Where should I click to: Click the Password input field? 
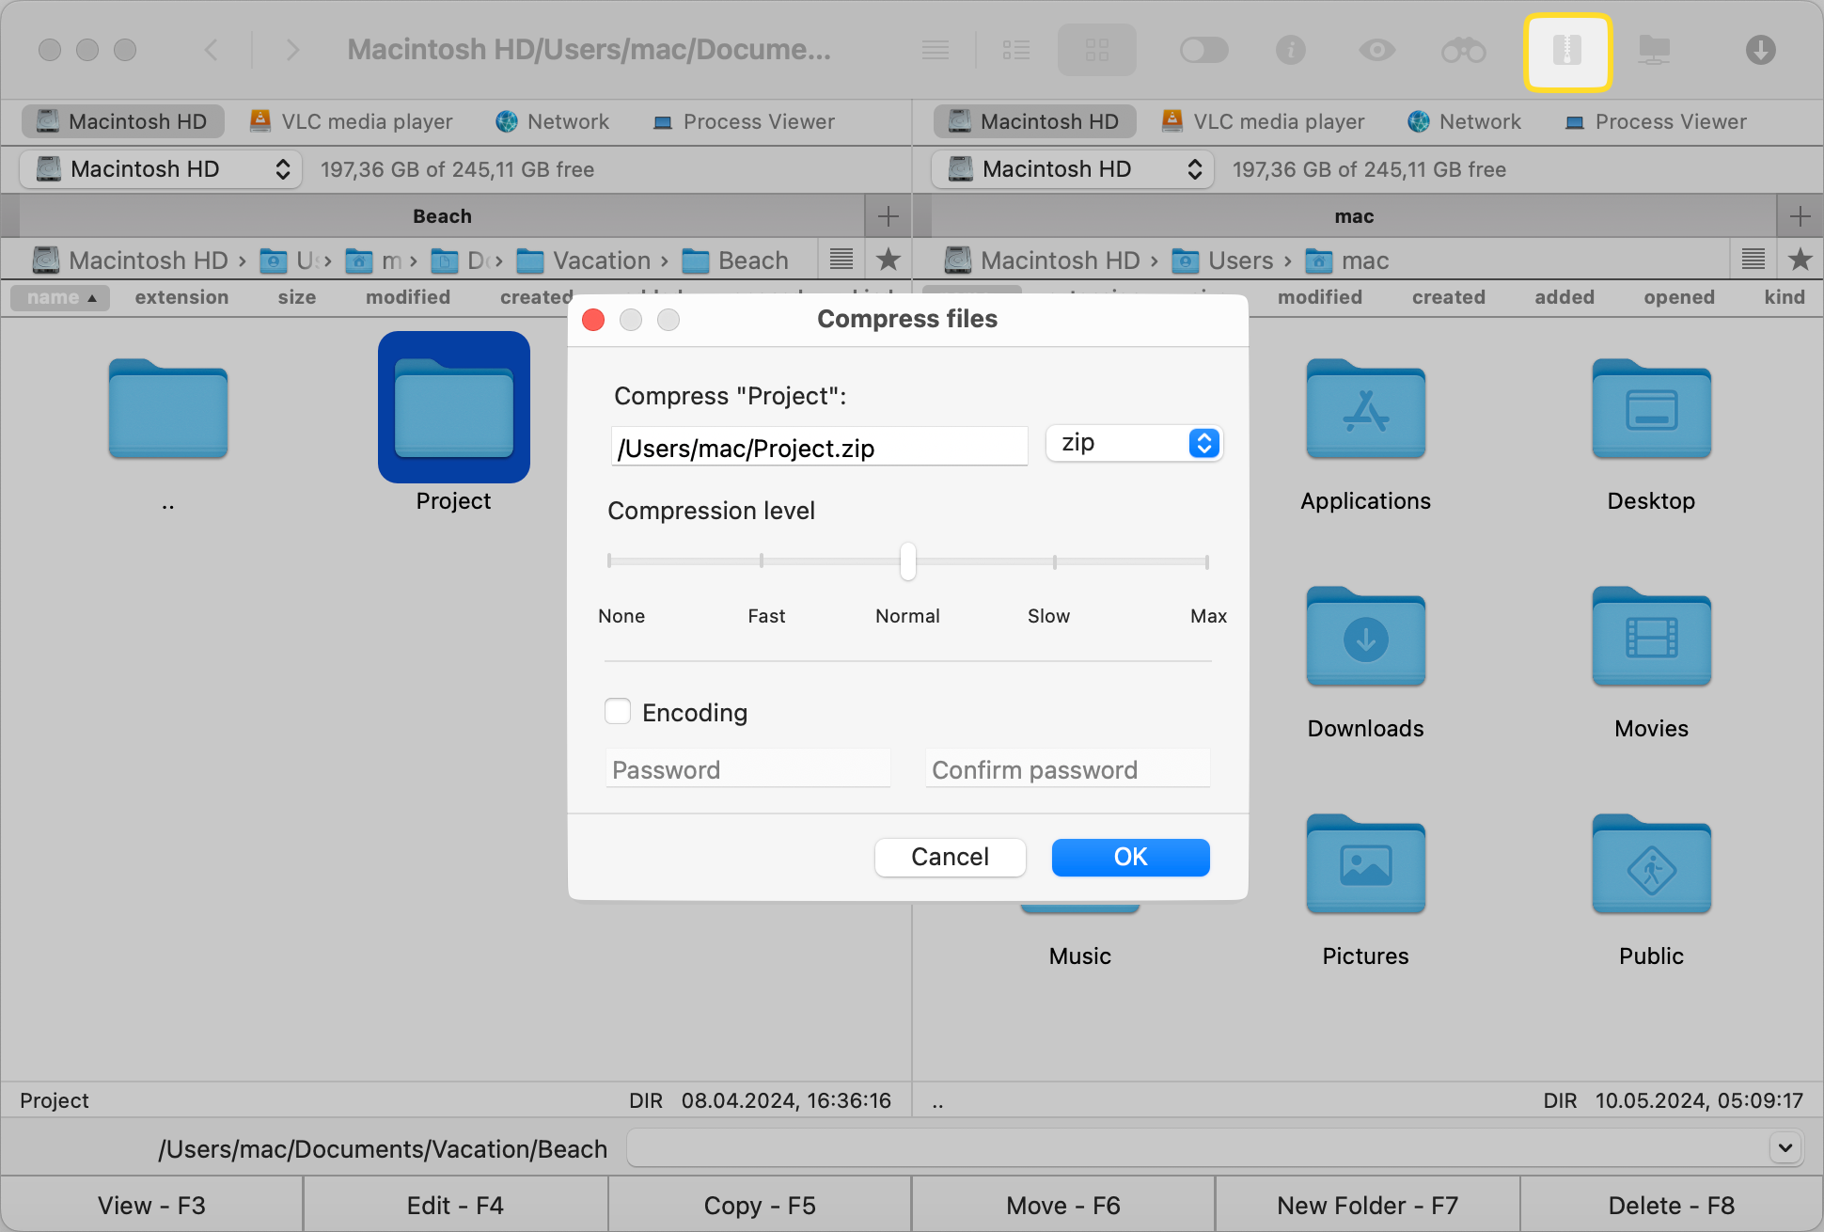747,769
